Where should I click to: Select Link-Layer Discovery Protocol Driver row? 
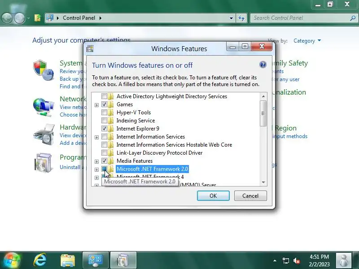tap(160, 152)
